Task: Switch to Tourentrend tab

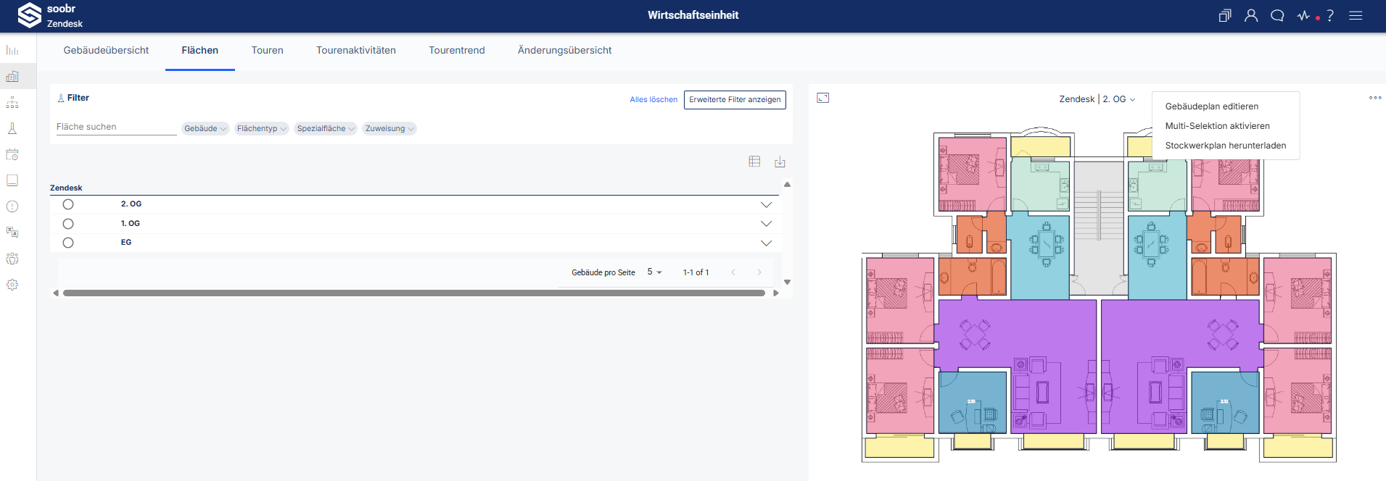Action: [457, 50]
